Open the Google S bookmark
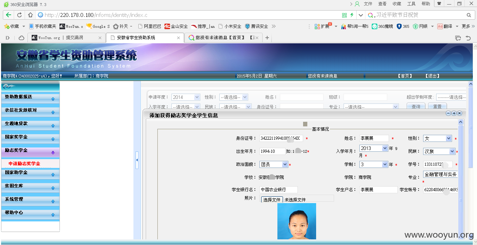This screenshot has width=477, height=245. pyautogui.click(x=98, y=26)
